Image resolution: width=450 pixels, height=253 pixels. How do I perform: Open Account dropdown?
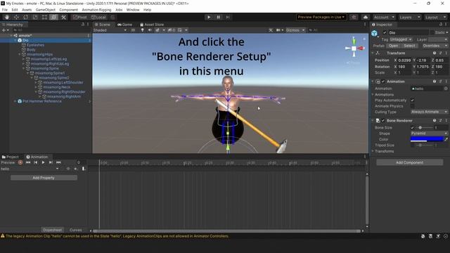pos(384,17)
